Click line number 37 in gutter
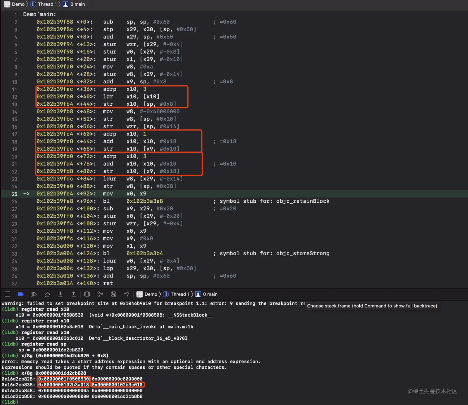The image size is (468, 405). [x=15, y=284]
